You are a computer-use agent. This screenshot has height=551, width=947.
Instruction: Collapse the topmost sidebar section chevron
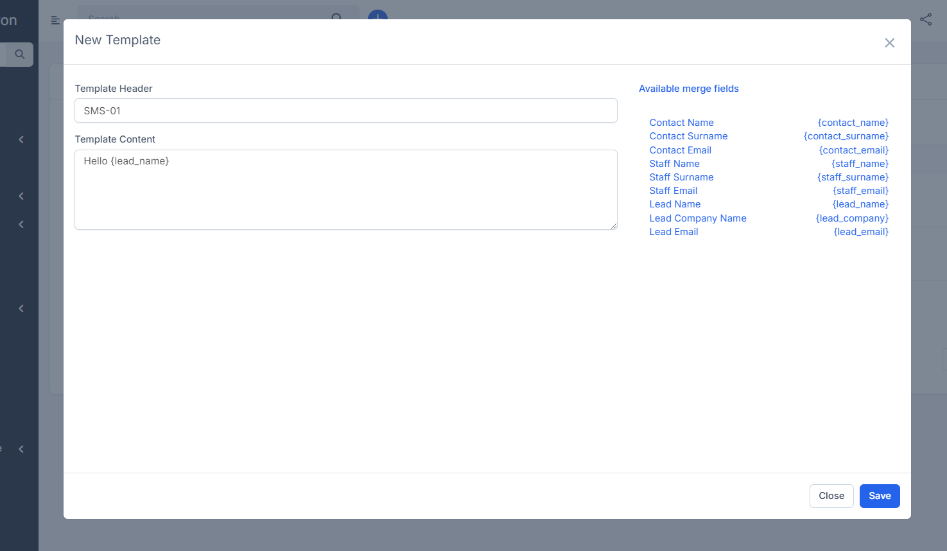pos(21,139)
